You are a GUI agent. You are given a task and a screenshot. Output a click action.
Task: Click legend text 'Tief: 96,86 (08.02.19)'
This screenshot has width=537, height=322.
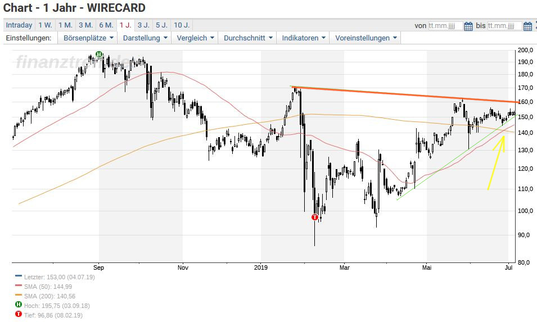coord(53,315)
